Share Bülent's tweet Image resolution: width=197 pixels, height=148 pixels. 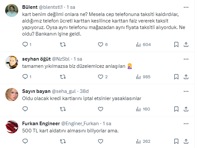pos(186,45)
